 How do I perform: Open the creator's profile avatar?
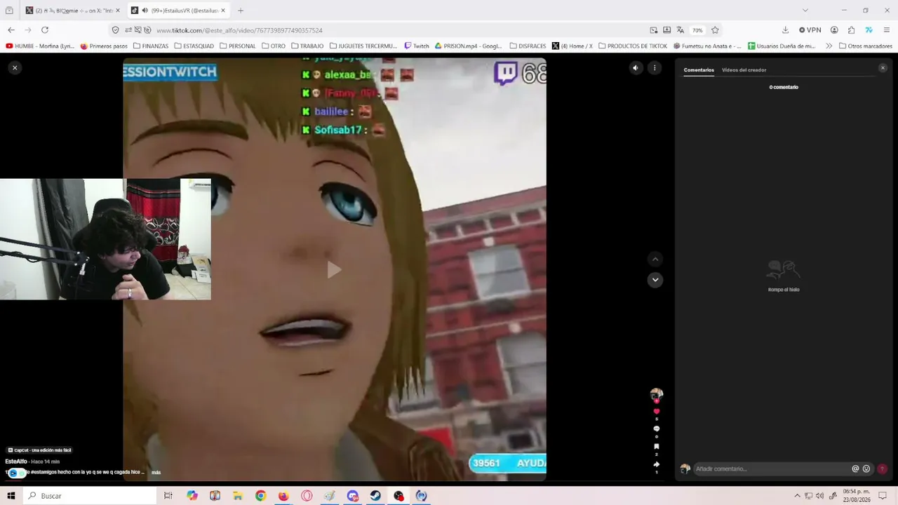[657, 394]
